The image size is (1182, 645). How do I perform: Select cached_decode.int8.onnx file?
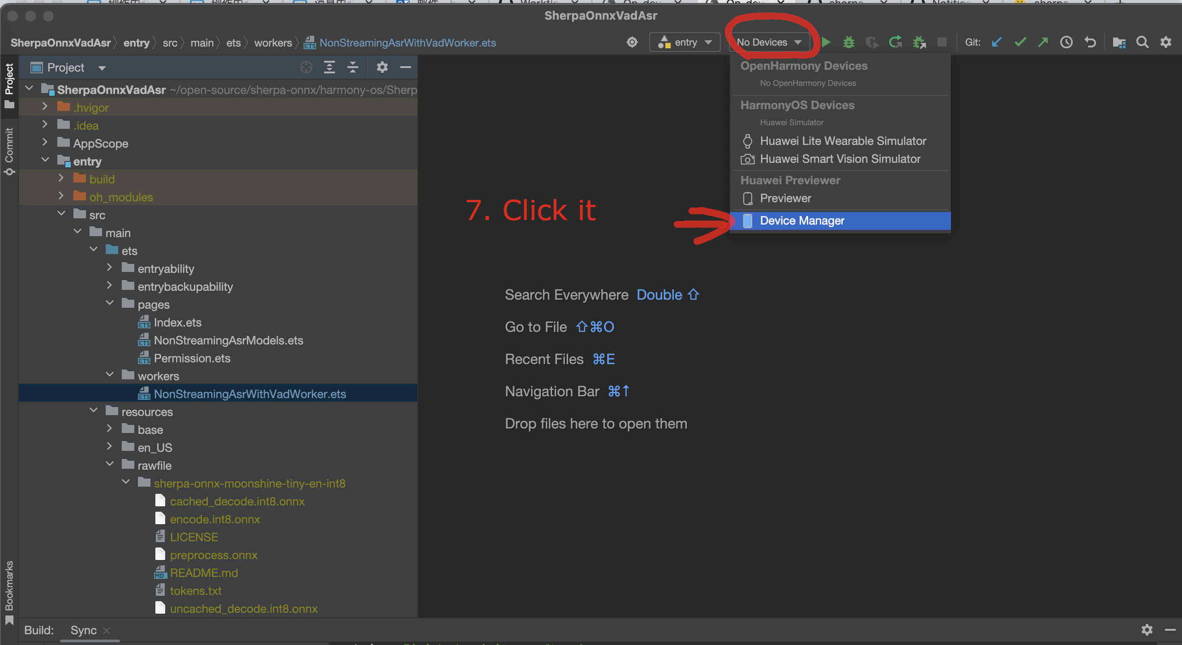pyautogui.click(x=237, y=501)
